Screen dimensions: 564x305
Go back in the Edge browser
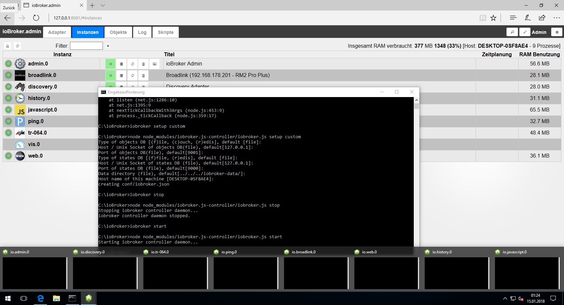7,18
